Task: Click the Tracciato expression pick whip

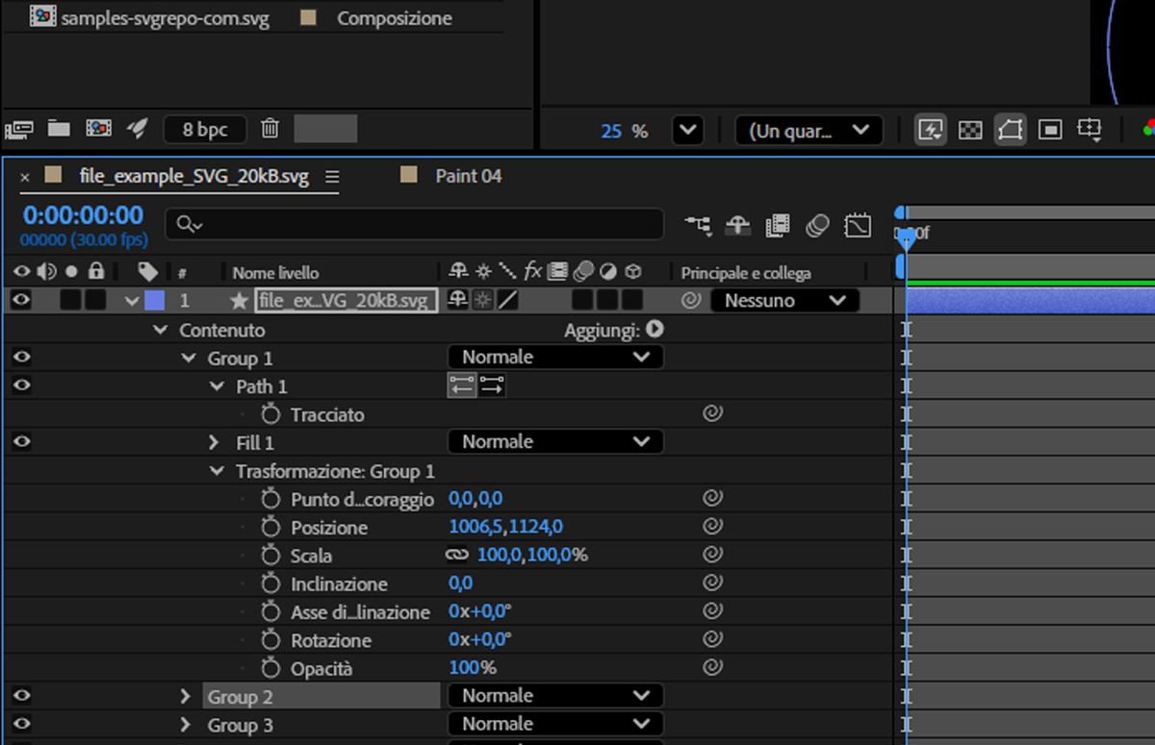Action: 712,414
